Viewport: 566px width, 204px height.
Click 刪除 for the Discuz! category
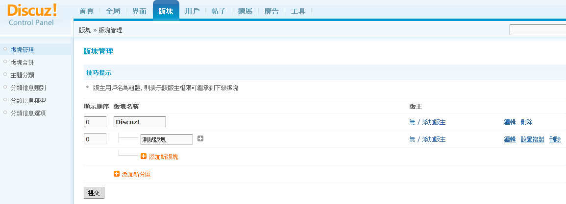point(527,122)
